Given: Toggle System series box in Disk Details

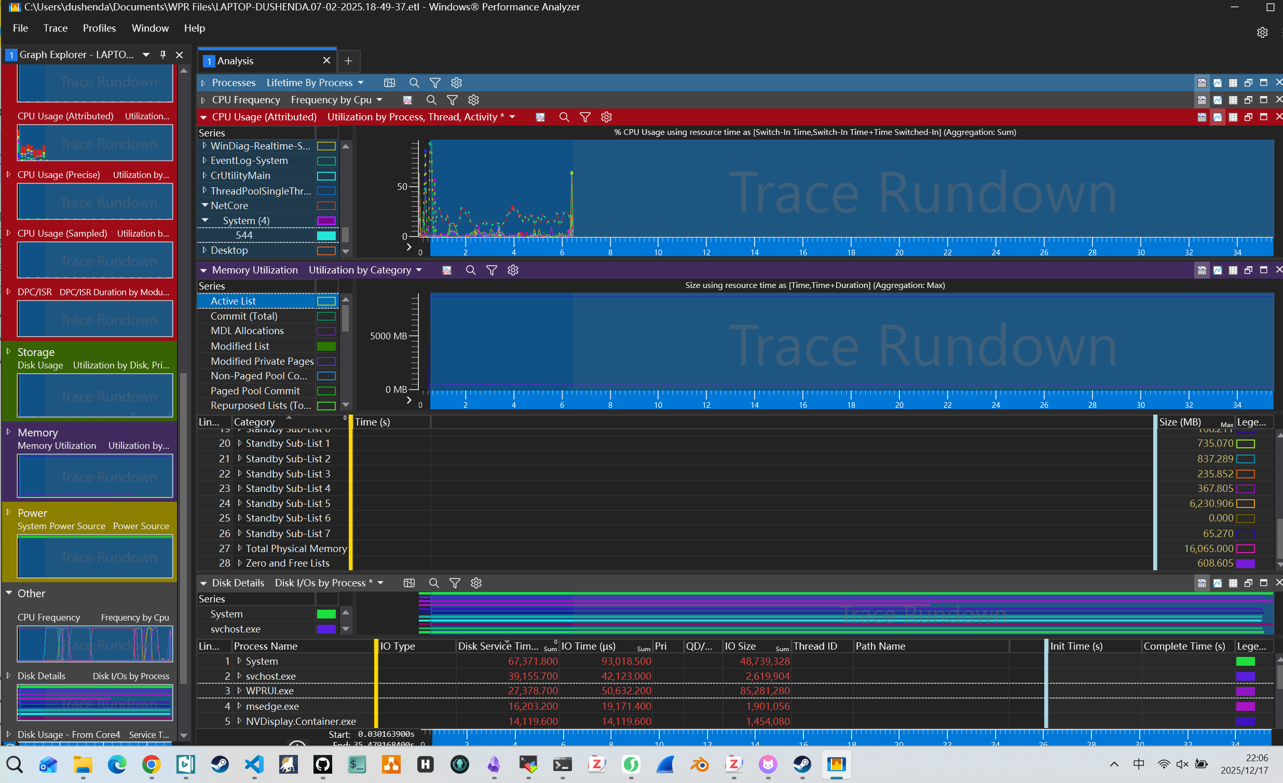Looking at the screenshot, I should (326, 614).
